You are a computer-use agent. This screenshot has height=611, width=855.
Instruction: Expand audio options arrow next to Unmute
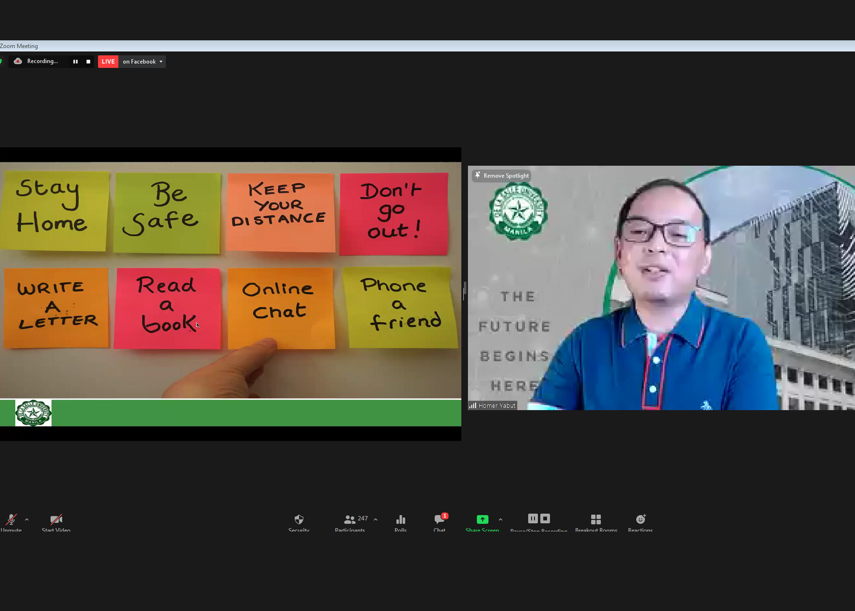[x=27, y=519]
